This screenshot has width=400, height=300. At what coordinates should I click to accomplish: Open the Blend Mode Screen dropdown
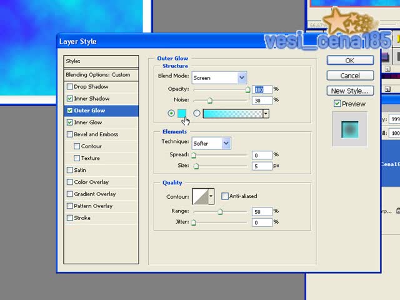(x=219, y=77)
